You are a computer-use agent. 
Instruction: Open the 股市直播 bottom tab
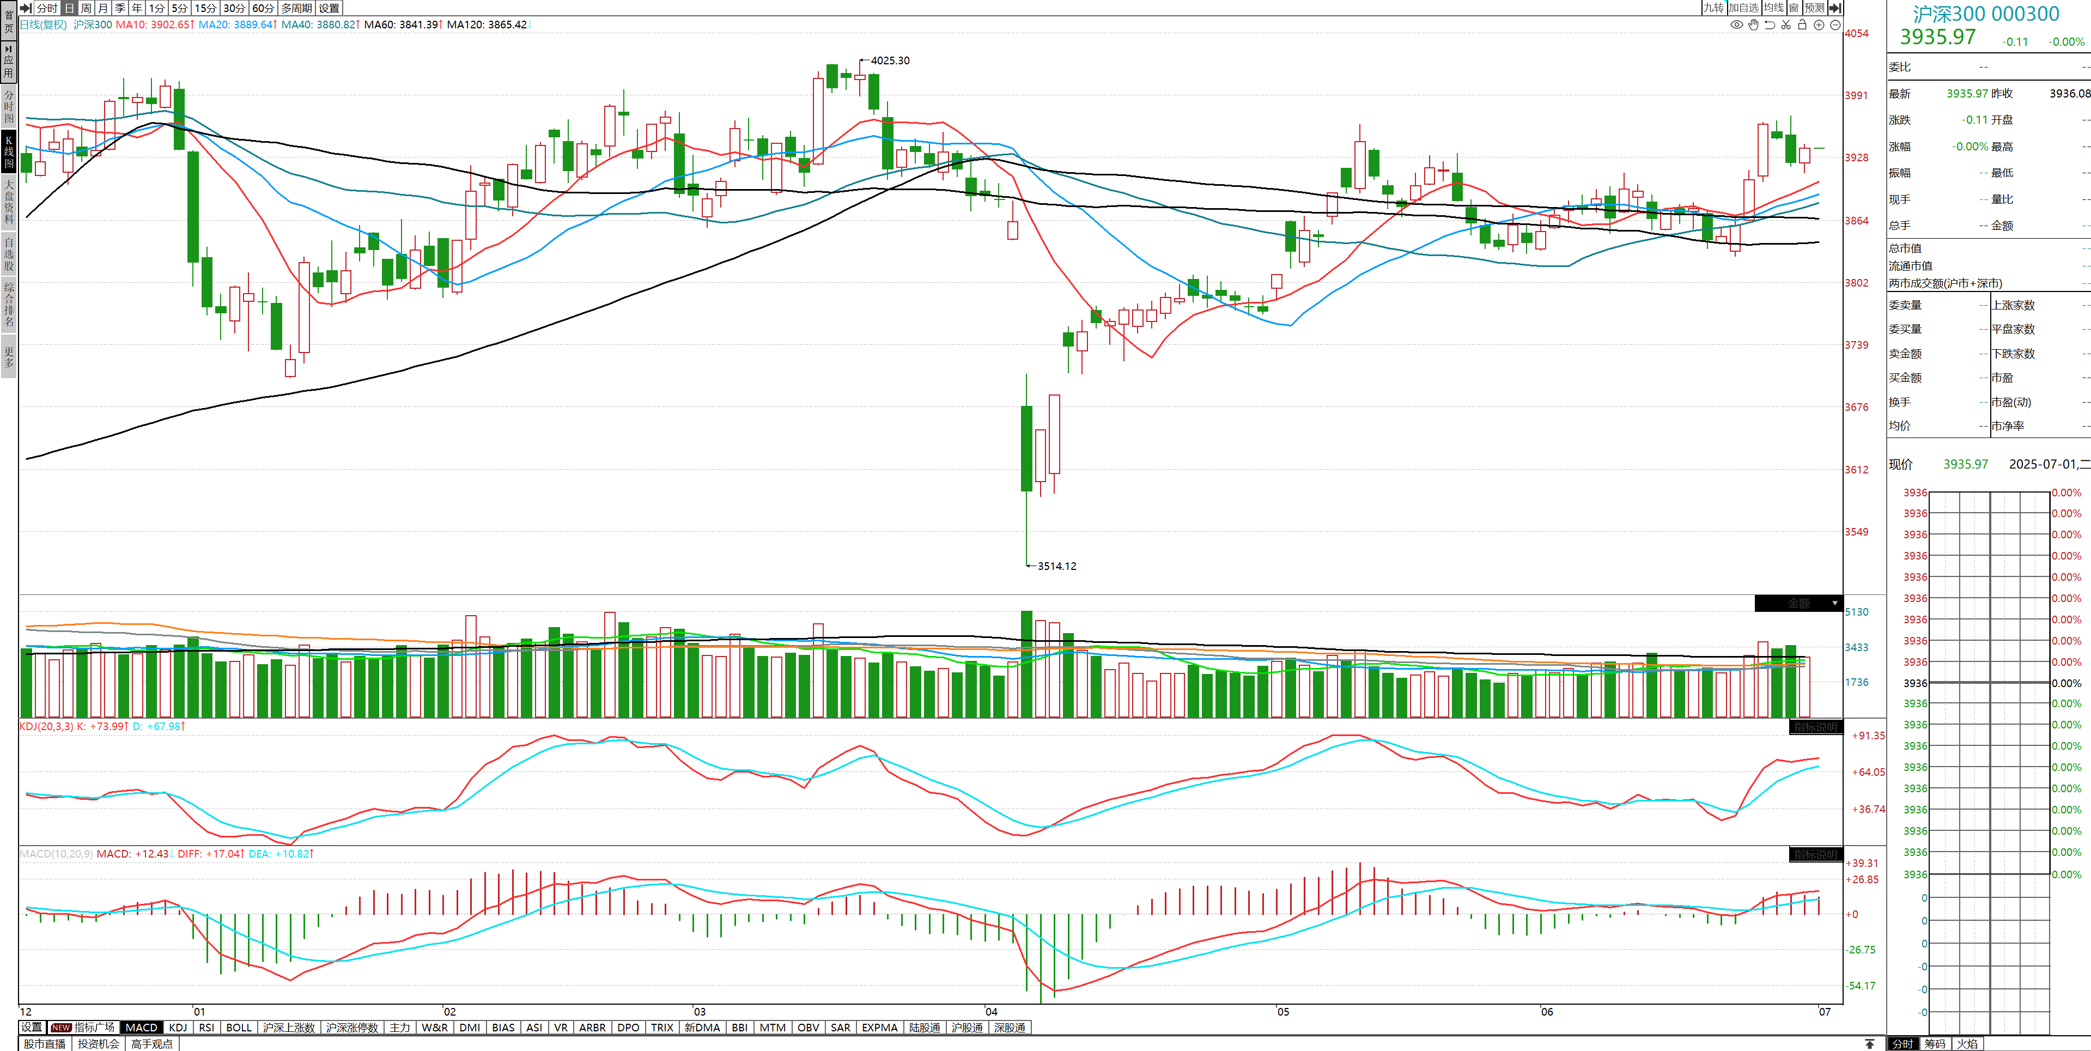click(x=45, y=1044)
